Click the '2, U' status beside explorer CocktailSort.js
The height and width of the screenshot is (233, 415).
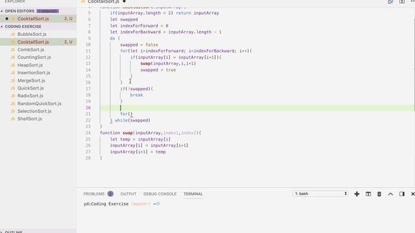[68, 42]
